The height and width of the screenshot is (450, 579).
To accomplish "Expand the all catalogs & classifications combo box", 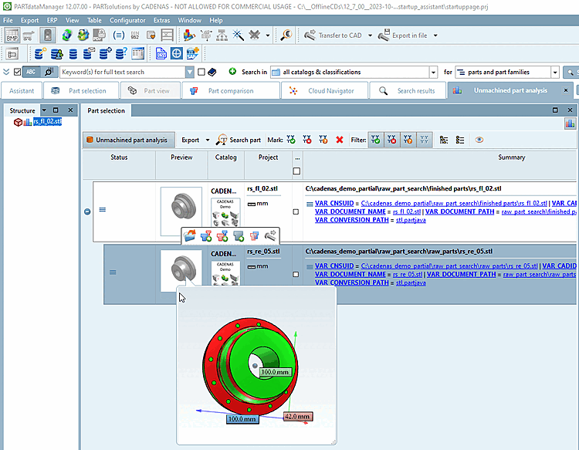I will [433, 72].
